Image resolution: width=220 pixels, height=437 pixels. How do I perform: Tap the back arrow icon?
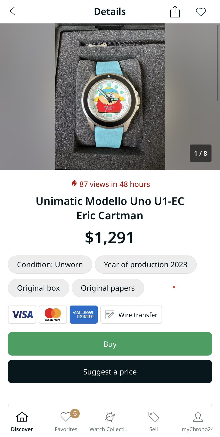pos(12,11)
